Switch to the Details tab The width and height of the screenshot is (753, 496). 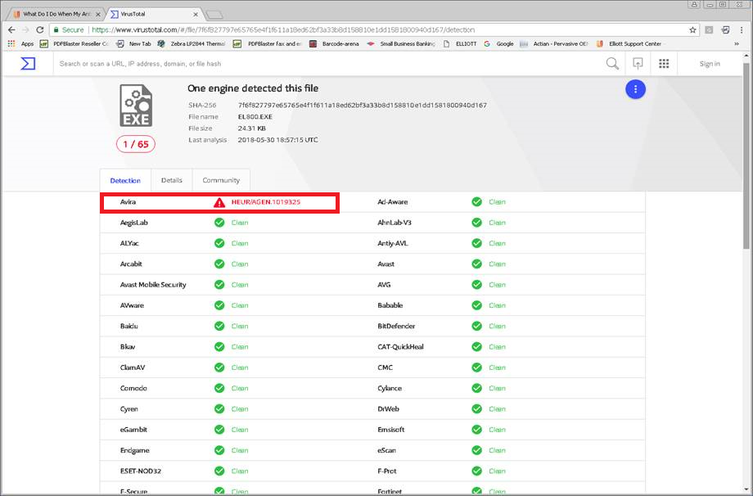171,180
